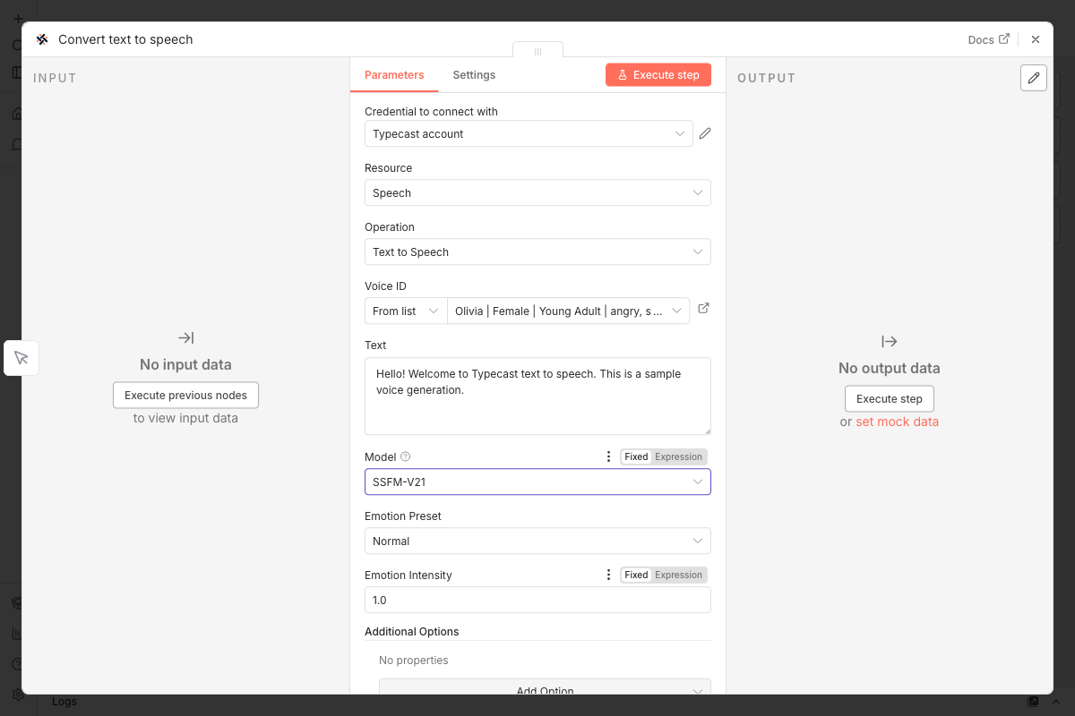Viewport: 1075px width, 716px height.
Task: Click inside the Emotion Intensity input field
Action: tap(537, 600)
